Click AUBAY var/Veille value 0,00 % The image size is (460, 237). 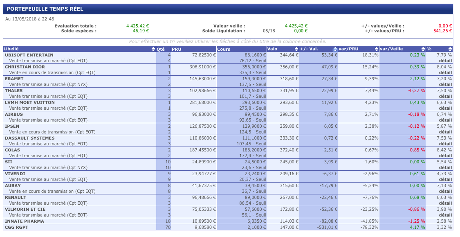point(417,185)
